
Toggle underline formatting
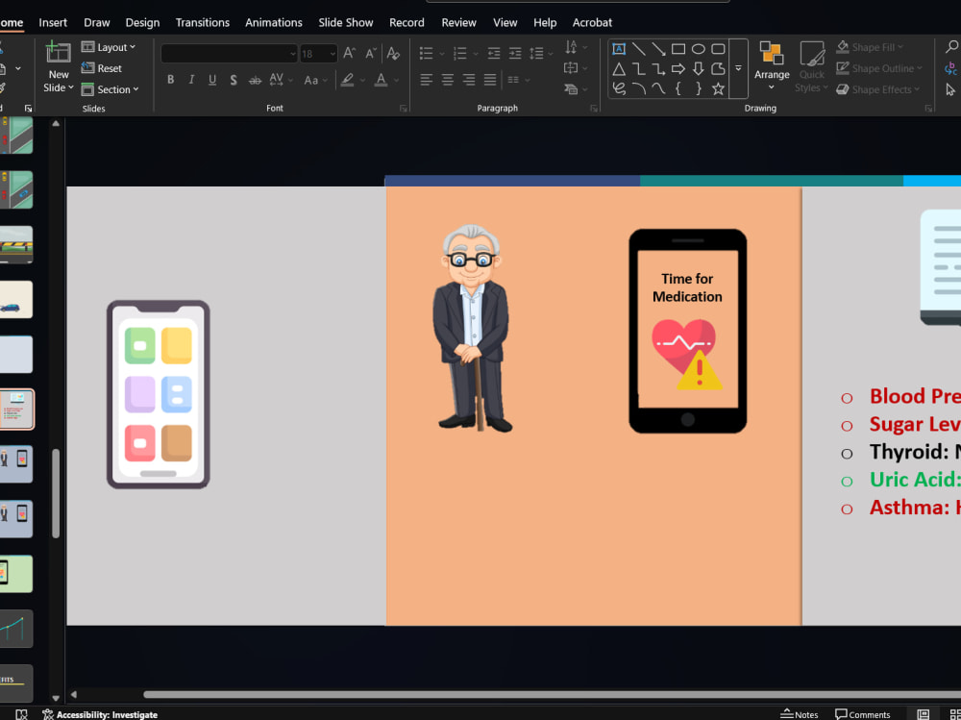(x=212, y=80)
